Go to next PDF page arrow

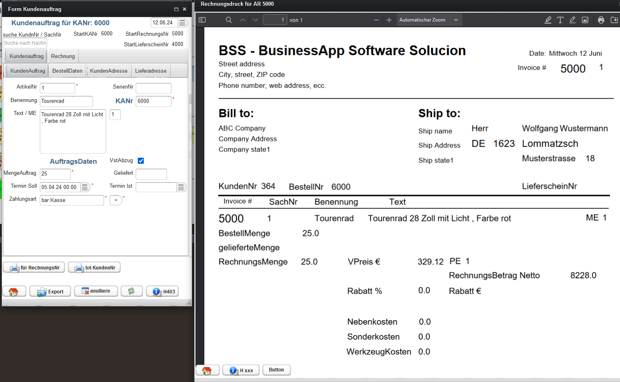tap(256, 20)
